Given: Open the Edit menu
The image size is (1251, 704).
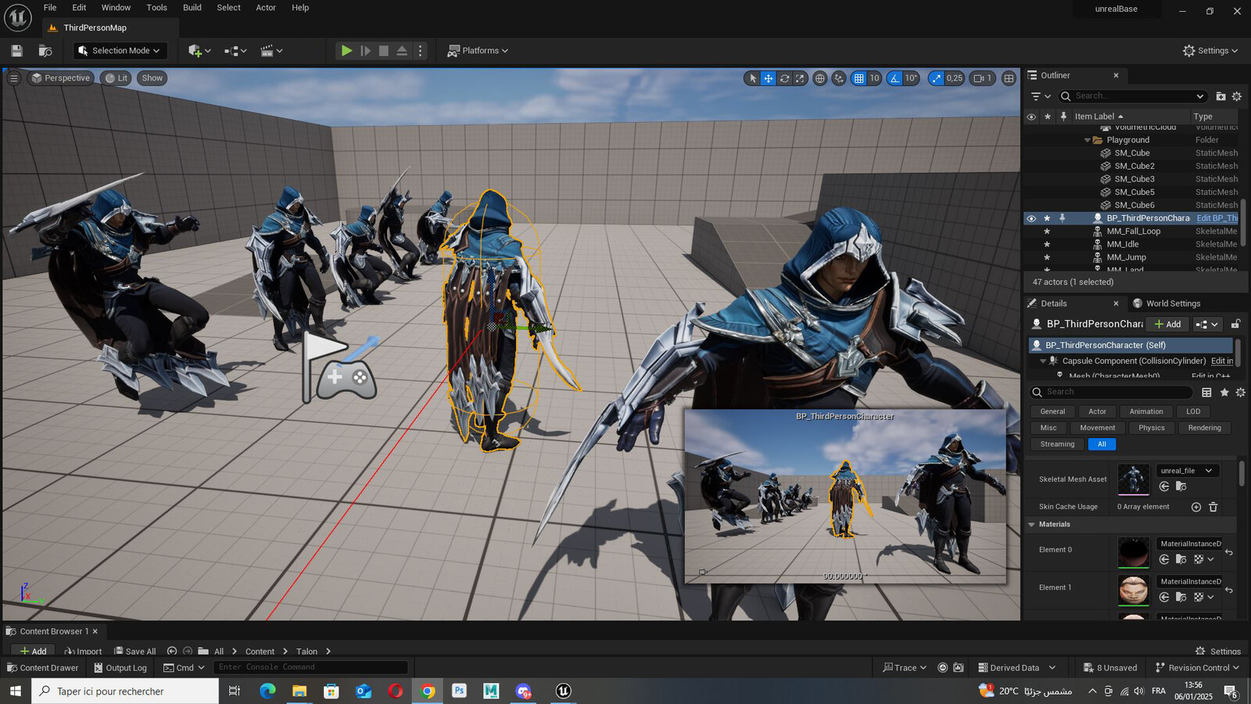Looking at the screenshot, I should (x=79, y=8).
